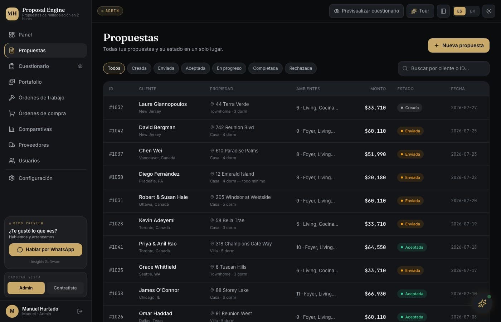Image resolution: width=501 pixels, height=322 pixels.
Task: Switch view to Contratista
Action: click(65, 288)
